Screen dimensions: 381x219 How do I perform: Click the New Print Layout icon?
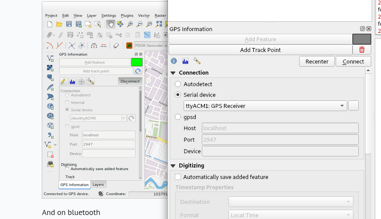coord(88,24)
